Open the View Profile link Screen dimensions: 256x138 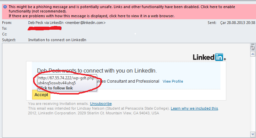(x=173, y=81)
